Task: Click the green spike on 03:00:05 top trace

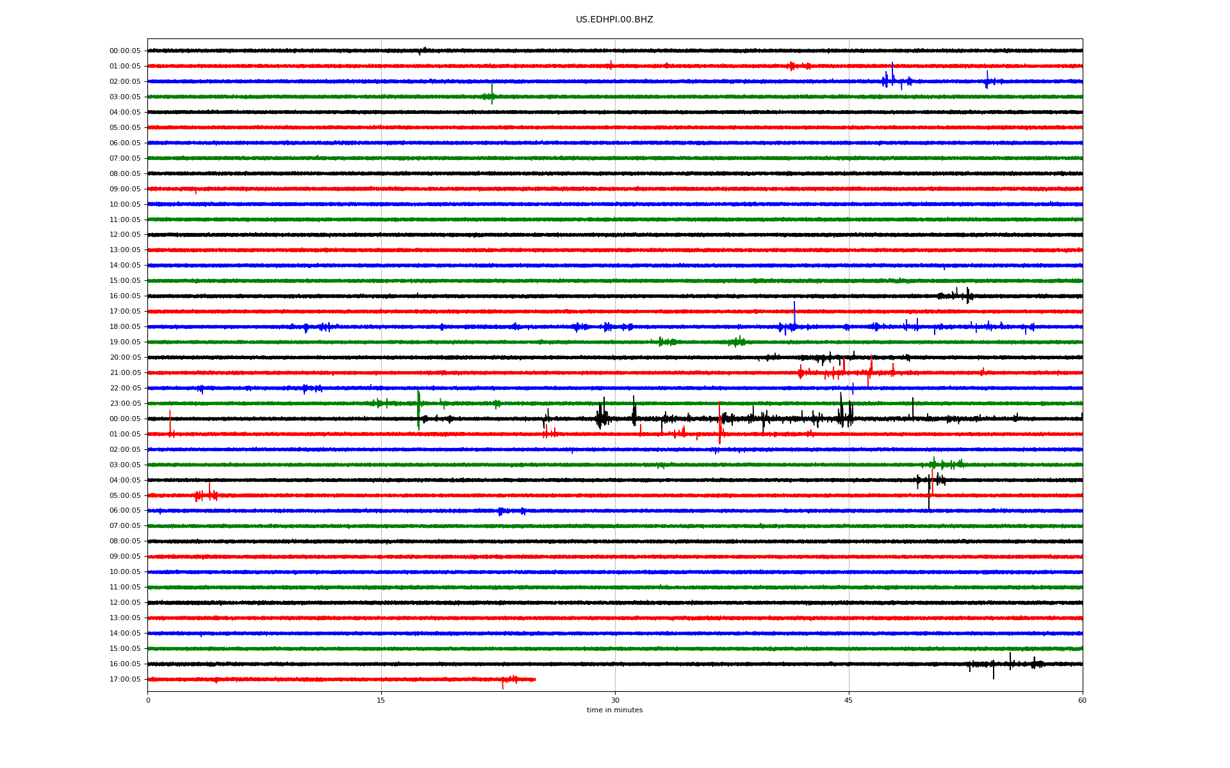Action: pyautogui.click(x=492, y=91)
